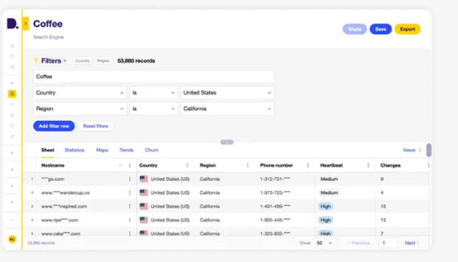The image size is (458, 262).
Task: Open the Changes column options menu
Action: pos(428,166)
